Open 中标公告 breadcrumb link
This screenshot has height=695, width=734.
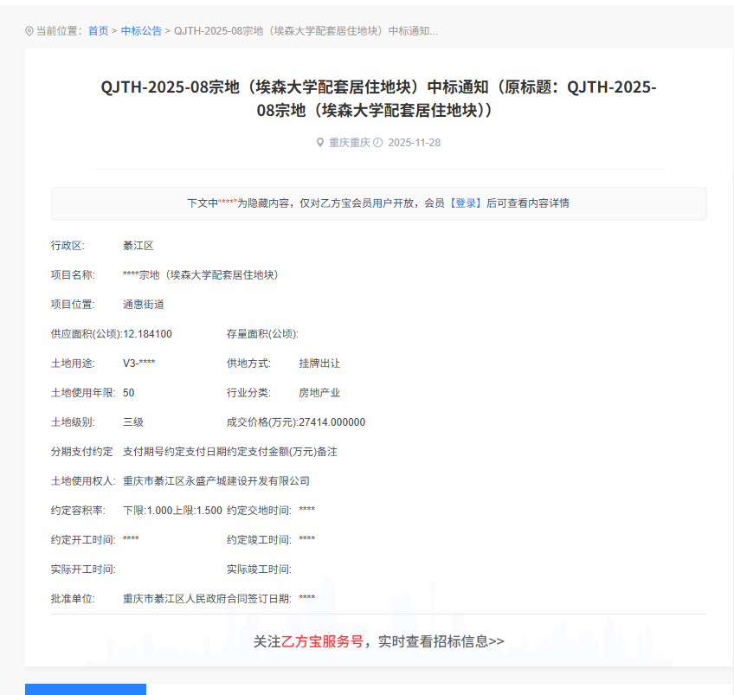point(141,31)
